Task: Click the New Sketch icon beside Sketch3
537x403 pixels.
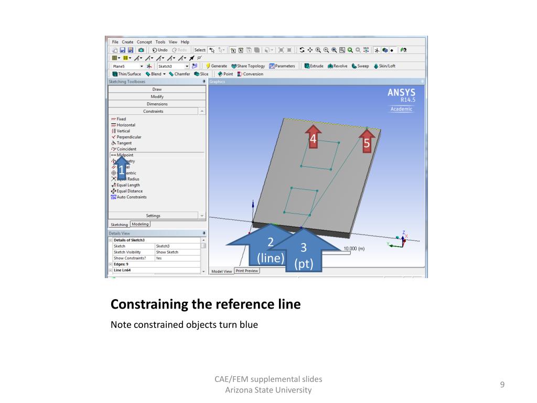Action: point(195,66)
